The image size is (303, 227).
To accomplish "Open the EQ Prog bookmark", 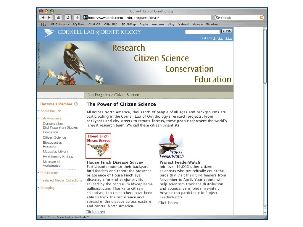I will pos(79,24).
